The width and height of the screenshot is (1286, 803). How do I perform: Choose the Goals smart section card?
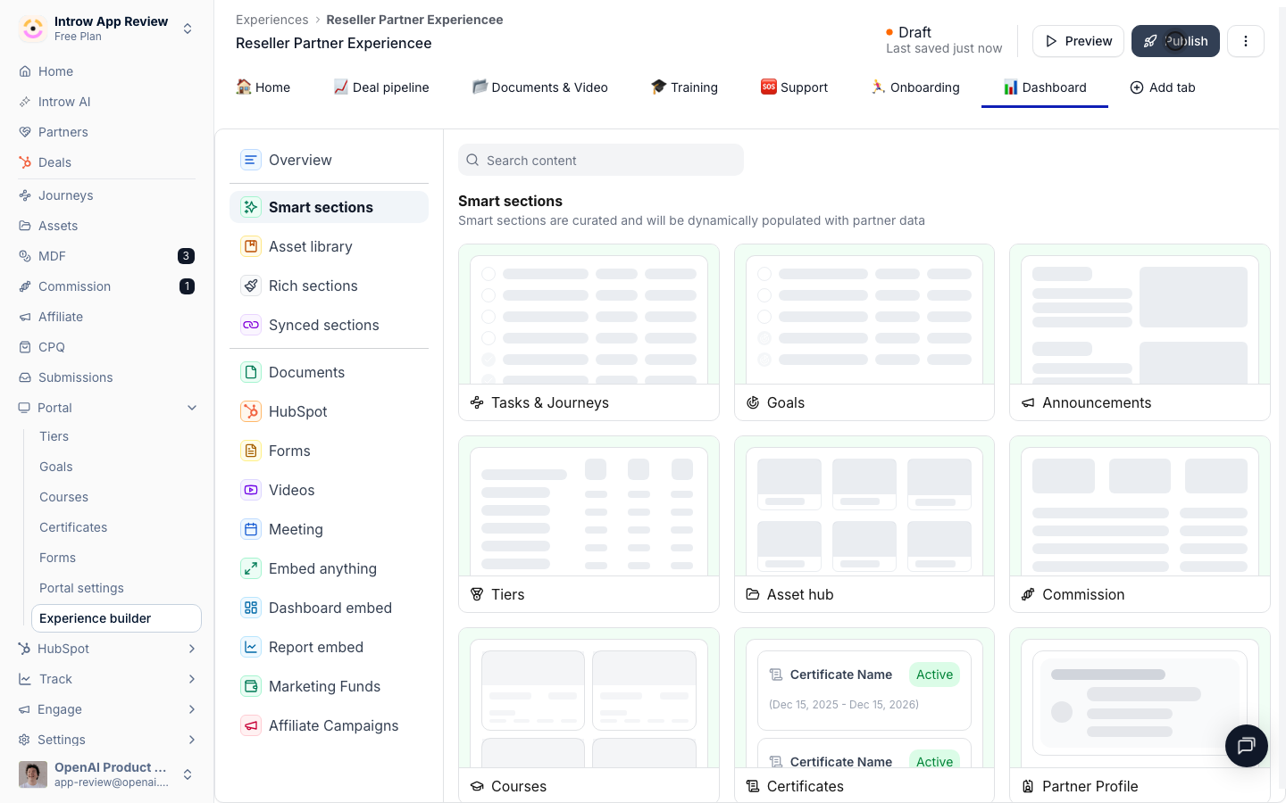click(x=864, y=332)
